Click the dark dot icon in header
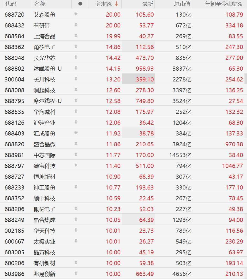The width and height of the screenshot is (247, 279). [x=80, y=4]
